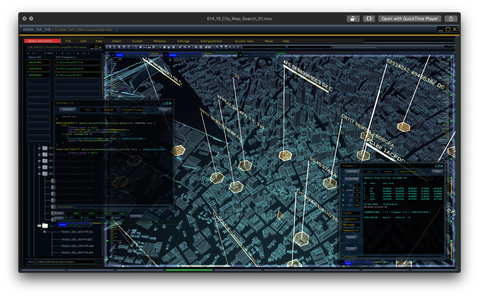Expand the transponder.link_0014 folder node

point(39,161)
